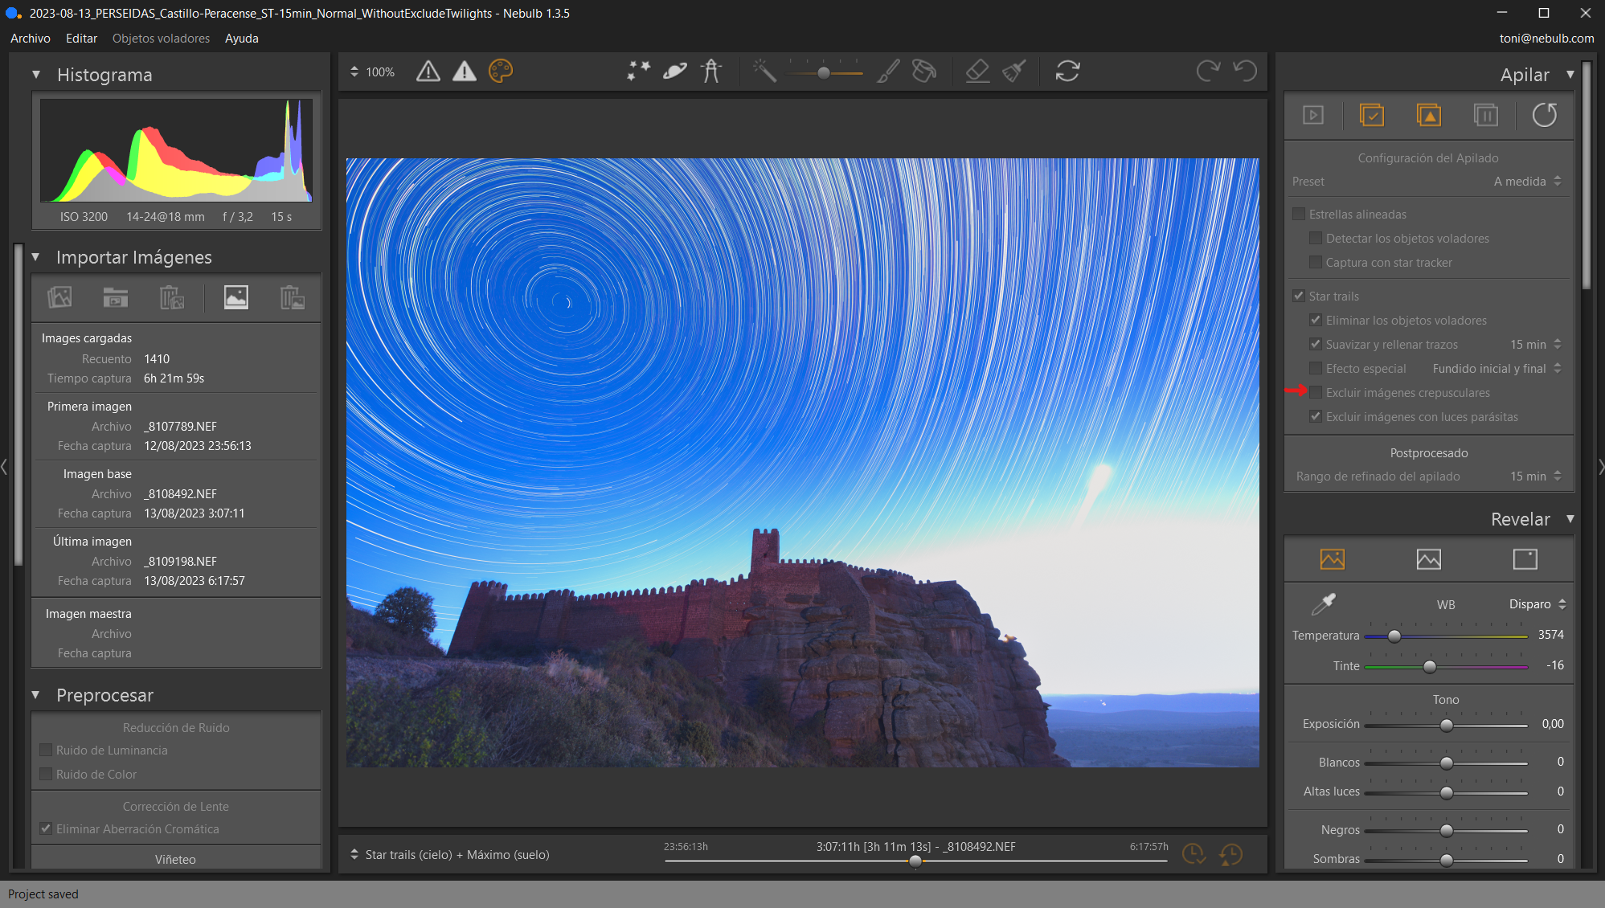Image resolution: width=1605 pixels, height=908 pixels.
Task: Enable Ruido de Luminancia checkbox
Action: point(46,750)
